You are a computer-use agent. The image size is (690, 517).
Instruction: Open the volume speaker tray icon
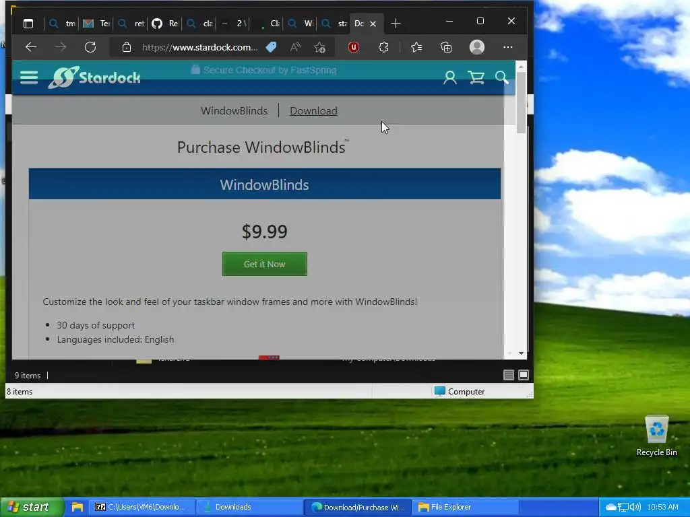[x=635, y=508]
